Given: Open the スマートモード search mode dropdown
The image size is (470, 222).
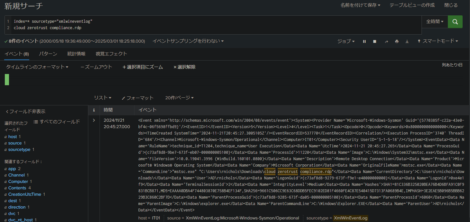Looking at the screenshot, I should [440, 41].
